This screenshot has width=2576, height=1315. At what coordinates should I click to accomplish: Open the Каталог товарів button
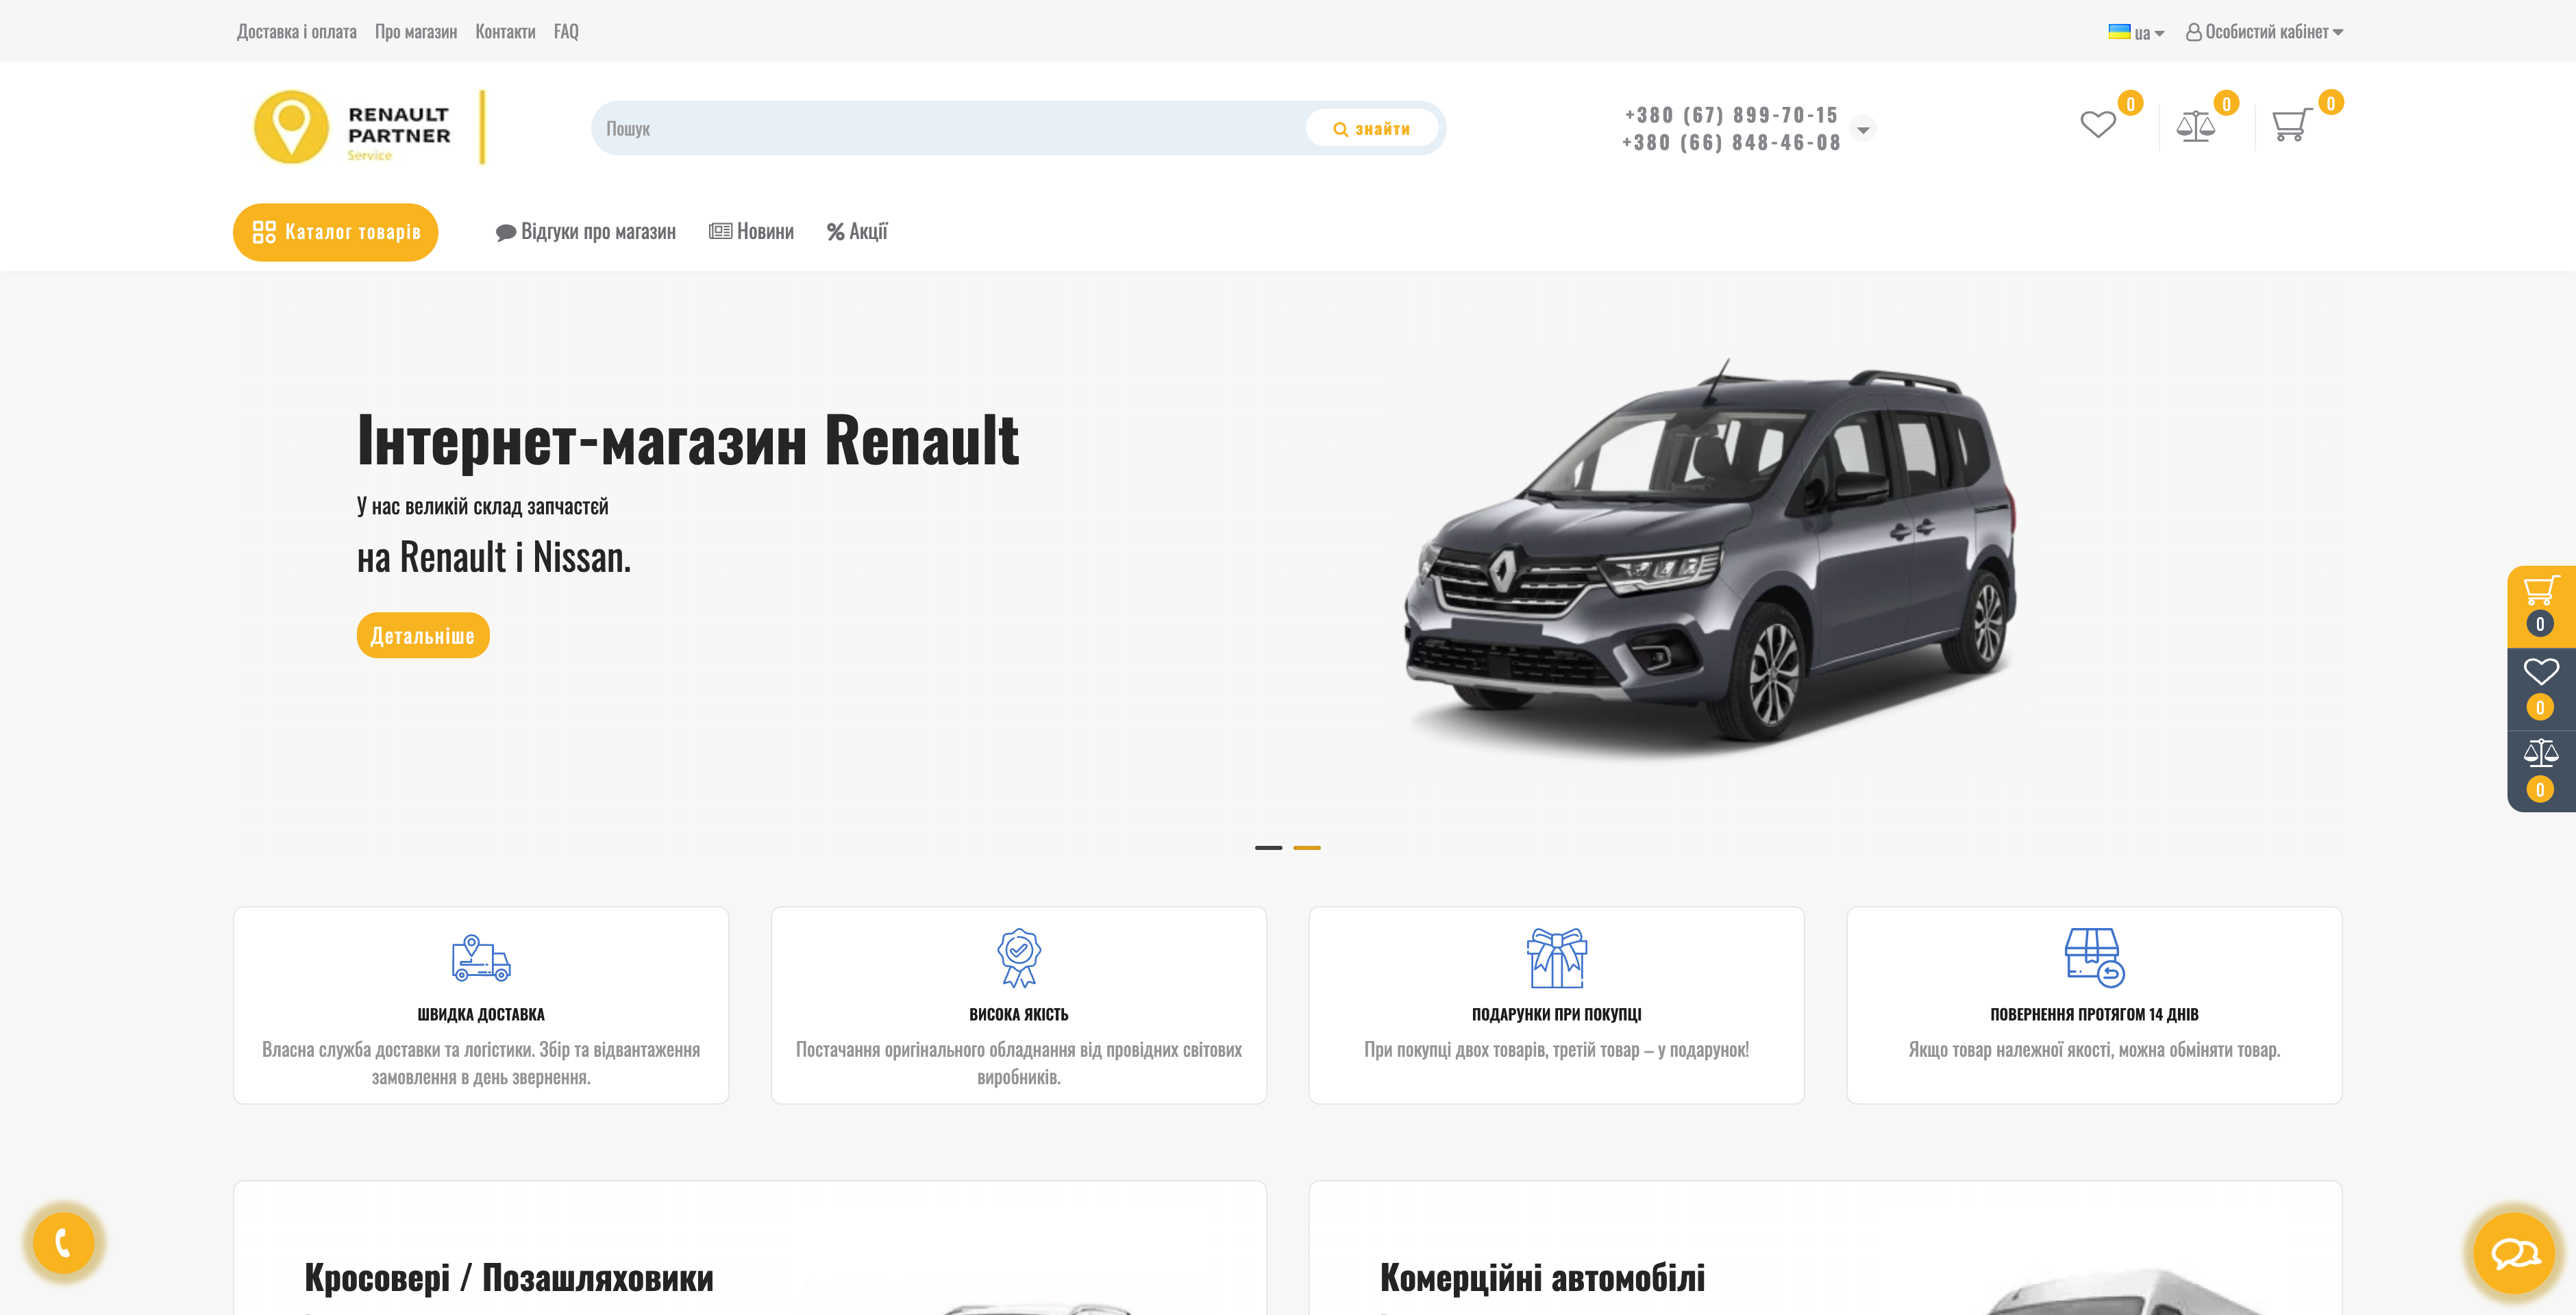coord(335,231)
